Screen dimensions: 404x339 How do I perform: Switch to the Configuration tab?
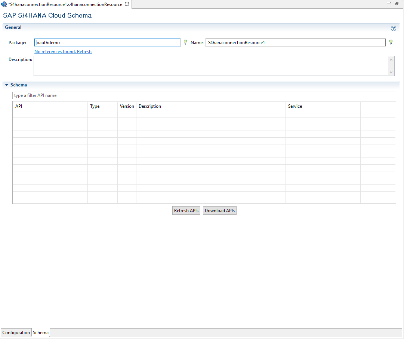(16, 333)
